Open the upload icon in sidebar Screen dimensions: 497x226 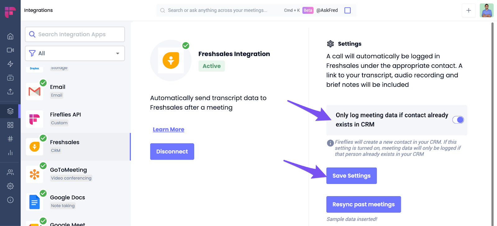pyautogui.click(x=10, y=91)
